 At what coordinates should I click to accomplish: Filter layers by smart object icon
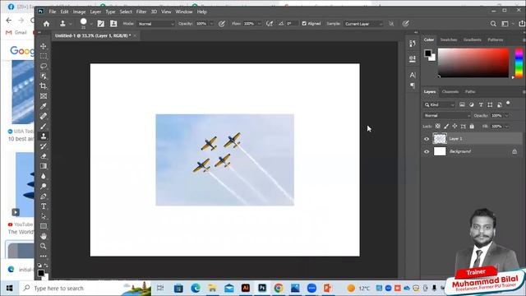pyautogui.click(x=500, y=104)
